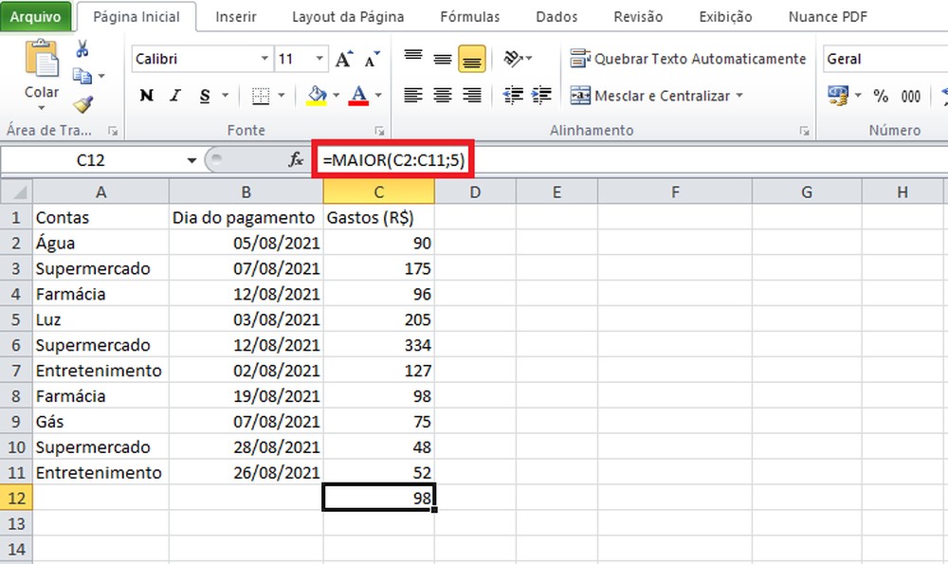Screen dimensions: 948x564
Task: Enable the comma style with 000 icon
Action: [x=909, y=96]
